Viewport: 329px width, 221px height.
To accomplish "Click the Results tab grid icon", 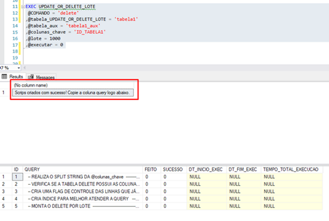I will [x=4, y=76].
